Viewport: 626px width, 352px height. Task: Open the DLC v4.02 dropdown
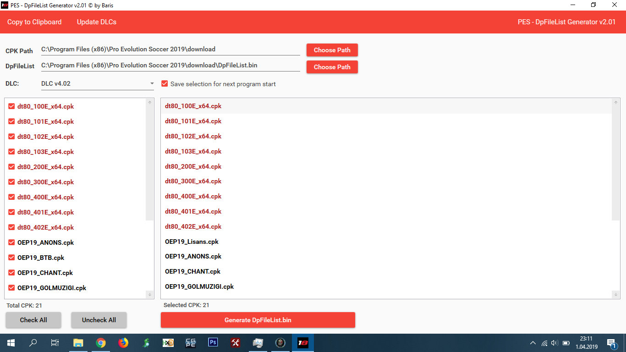[x=98, y=84]
